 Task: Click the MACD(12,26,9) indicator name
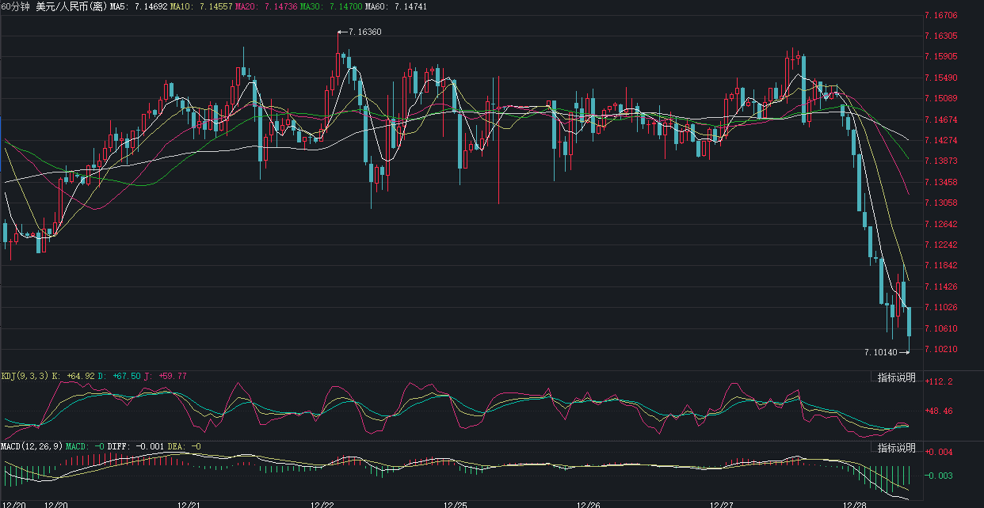click(x=31, y=446)
